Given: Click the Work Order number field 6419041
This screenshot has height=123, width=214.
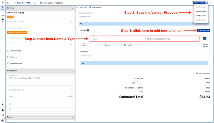Looking at the screenshot, I should (x=40, y=38).
